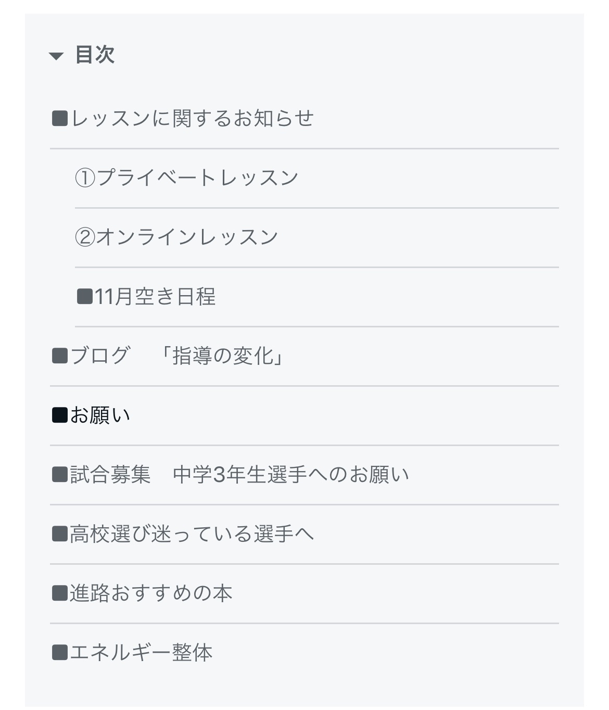Open ■11月空き日程 schedule entry
The height and width of the screenshot is (710, 609).
tap(146, 297)
